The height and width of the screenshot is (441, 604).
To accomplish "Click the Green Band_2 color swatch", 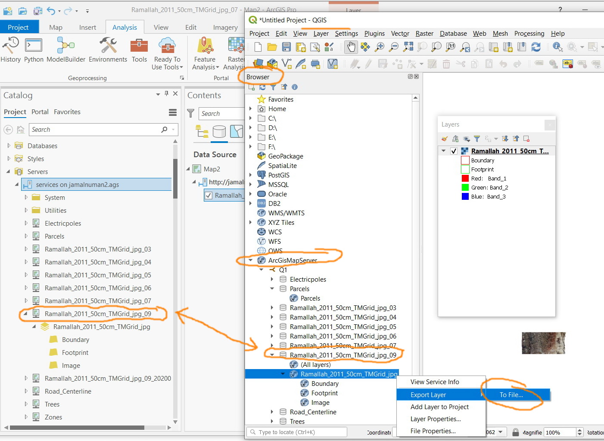I will (465, 187).
